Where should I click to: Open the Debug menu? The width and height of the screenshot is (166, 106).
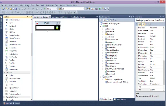tap(27, 5)
